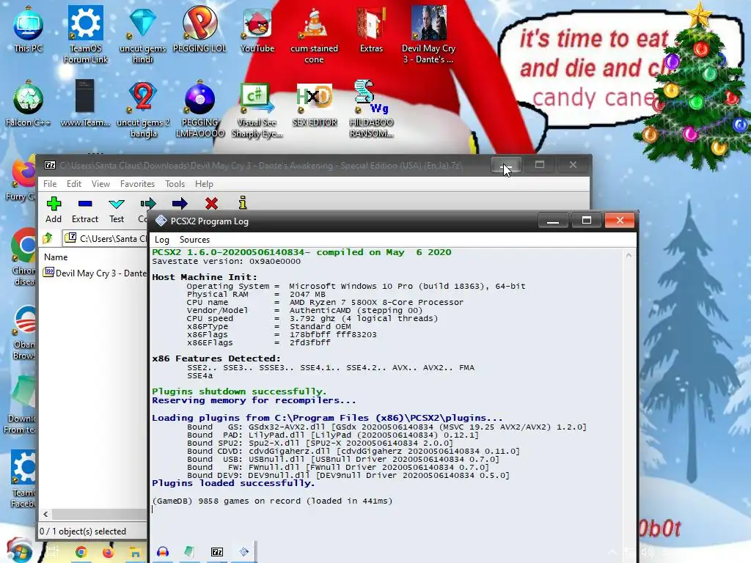Click the blue Extract icon in 7-Zip

85,204
